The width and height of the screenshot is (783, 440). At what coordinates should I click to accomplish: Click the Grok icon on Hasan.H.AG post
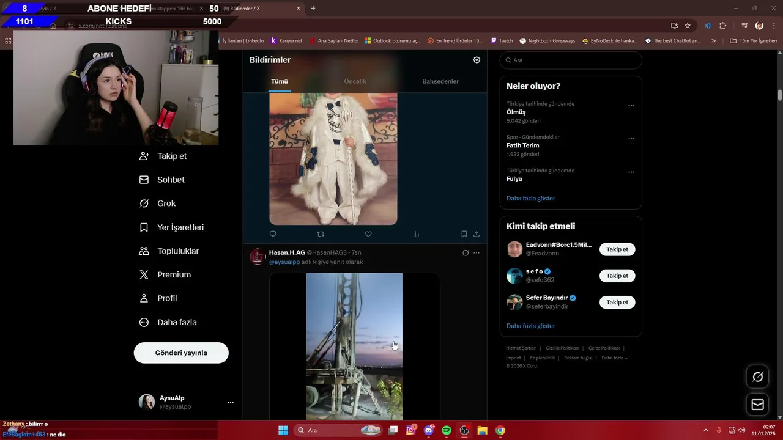[x=466, y=252]
